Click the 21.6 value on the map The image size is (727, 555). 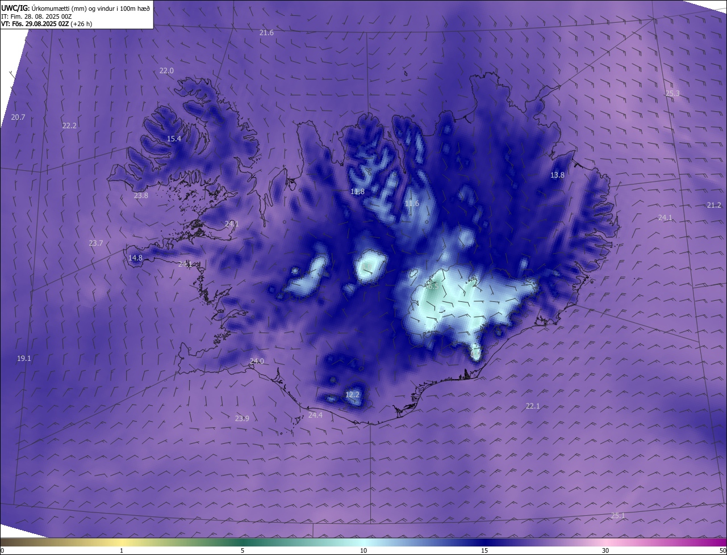(x=266, y=33)
